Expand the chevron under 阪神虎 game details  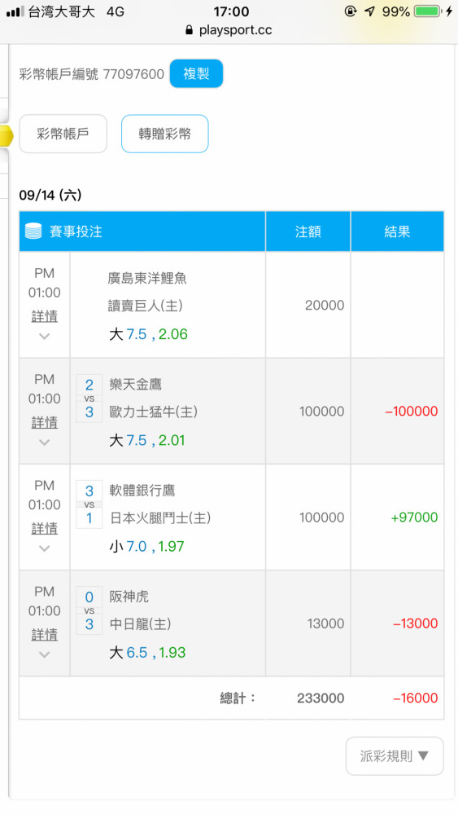(45, 654)
